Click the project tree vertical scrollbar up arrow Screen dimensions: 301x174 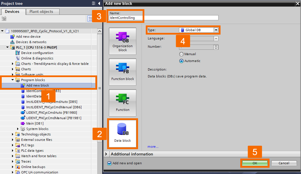(x=99, y=31)
